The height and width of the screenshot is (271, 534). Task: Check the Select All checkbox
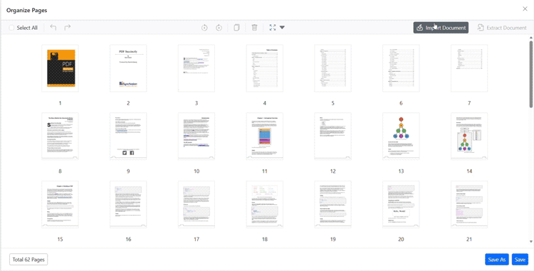(11, 28)
